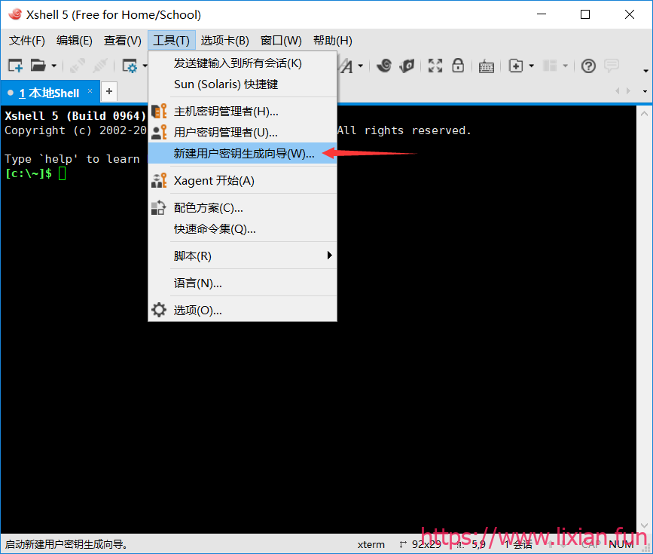Open 选项(O)... settings

(x=243, y=310)
